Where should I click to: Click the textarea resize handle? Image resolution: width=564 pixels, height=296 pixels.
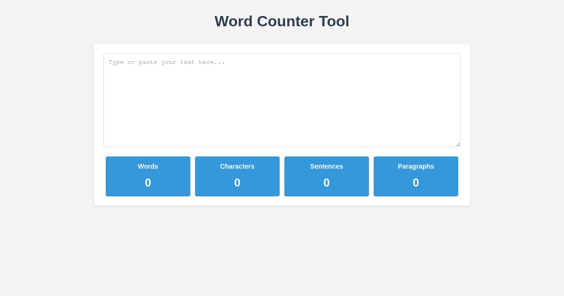coord(458,144)
